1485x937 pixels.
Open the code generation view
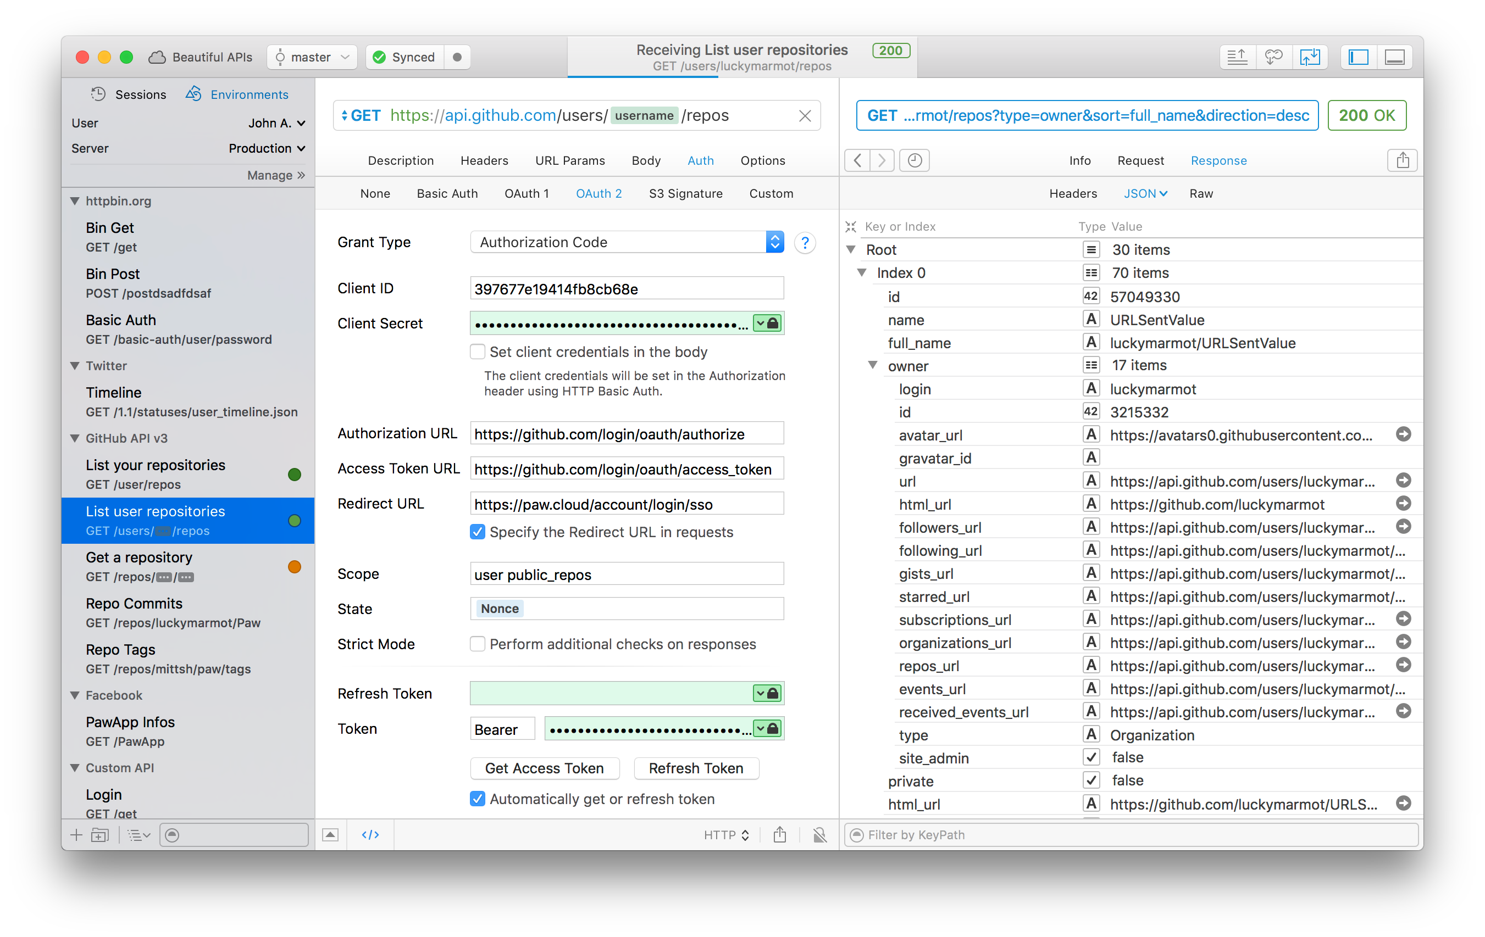[370, 834]
